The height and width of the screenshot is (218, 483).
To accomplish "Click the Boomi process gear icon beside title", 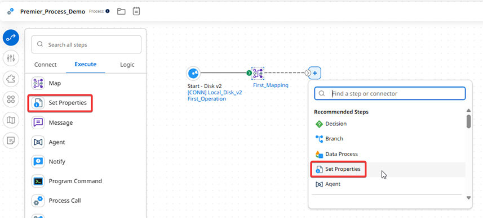I will tap(11, 12).
